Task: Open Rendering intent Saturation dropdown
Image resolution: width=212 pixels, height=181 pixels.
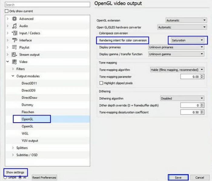Action: click(x=187, y=40)
